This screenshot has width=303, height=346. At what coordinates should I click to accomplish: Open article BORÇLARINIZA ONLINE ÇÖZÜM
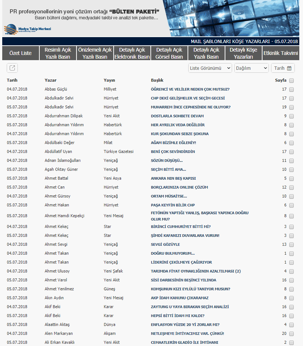click(179, 187)
